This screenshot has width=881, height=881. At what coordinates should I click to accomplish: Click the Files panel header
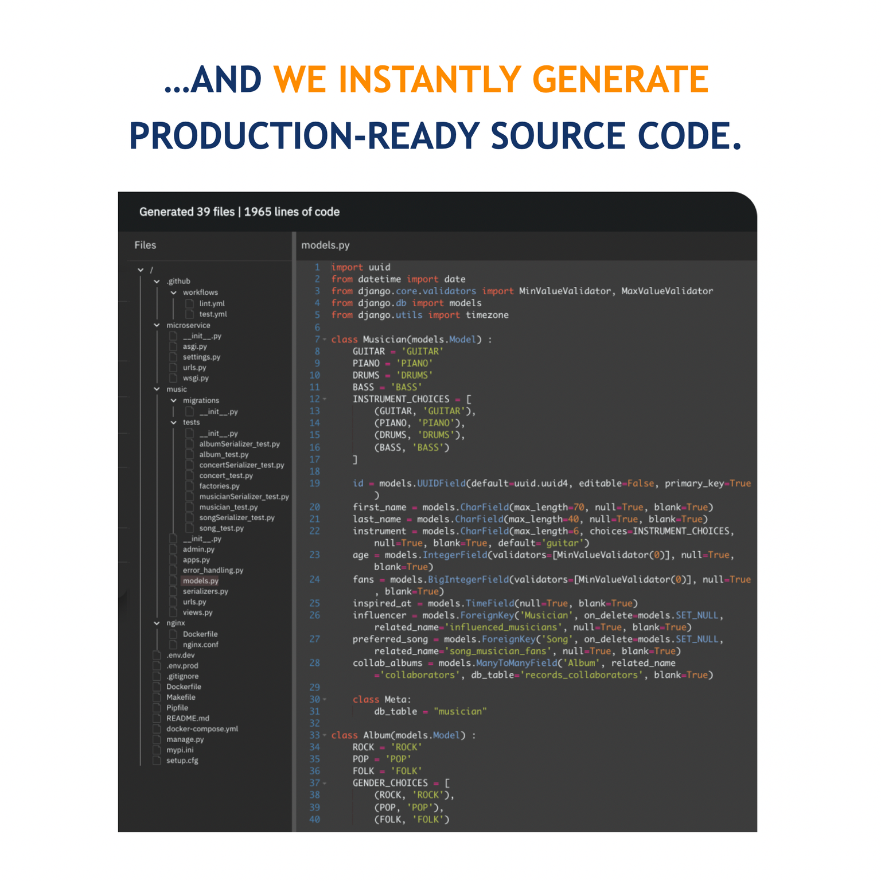pyautogui.click(x=145, y=245)
